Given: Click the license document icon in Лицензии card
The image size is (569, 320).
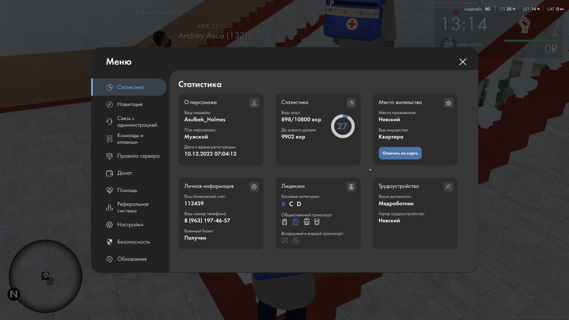Looking at the screenshot, I should tap(351, 187).
